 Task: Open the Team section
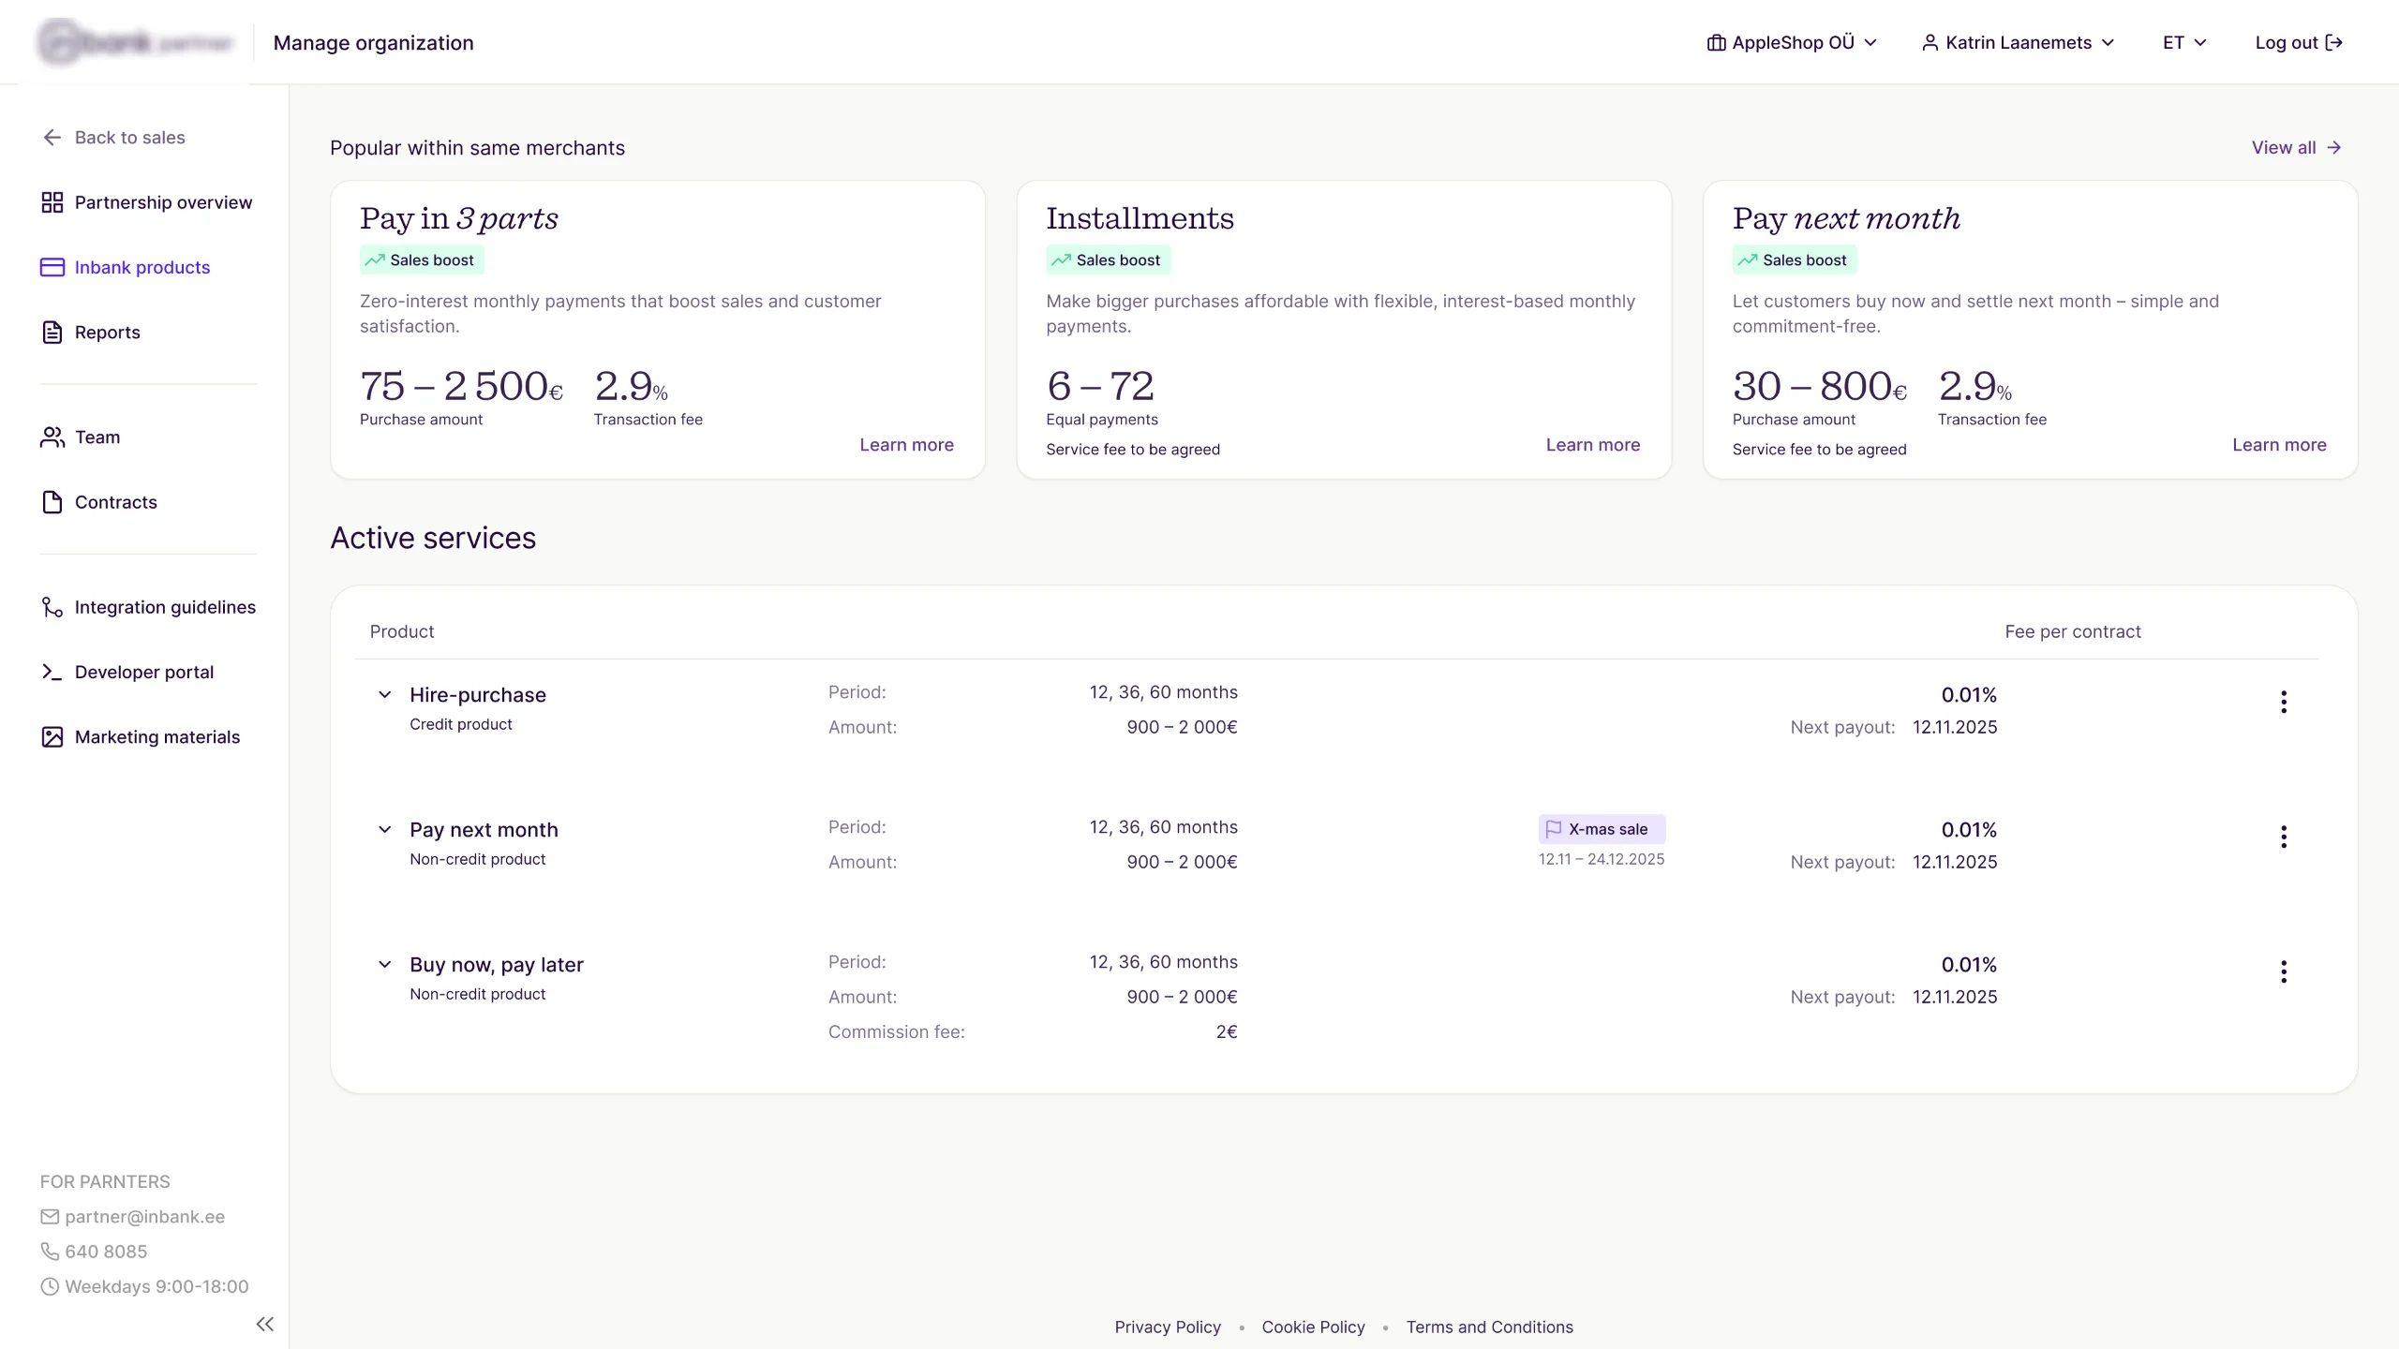point(81,437)
